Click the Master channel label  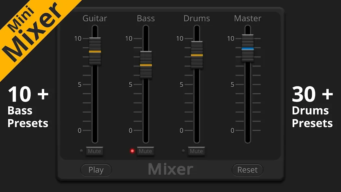click(248, 18)
